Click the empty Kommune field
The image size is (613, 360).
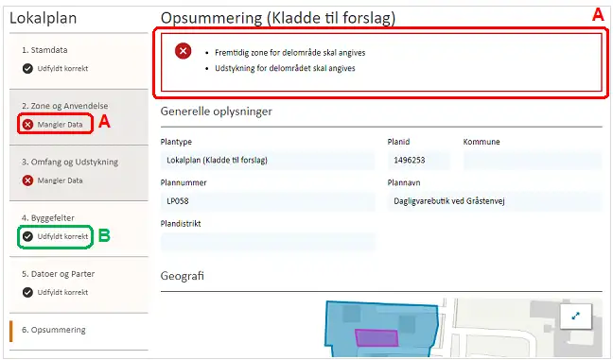point(533,161)
